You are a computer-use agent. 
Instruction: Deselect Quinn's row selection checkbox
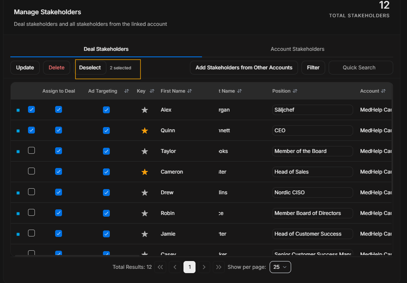31,130
